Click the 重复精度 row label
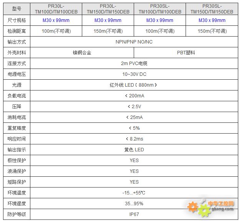 (17, 128)
